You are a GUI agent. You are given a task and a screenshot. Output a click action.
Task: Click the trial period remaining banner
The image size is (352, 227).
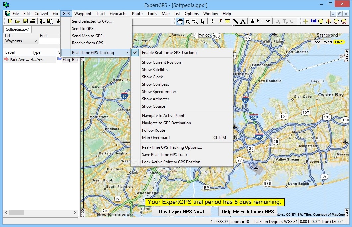pos(215,202)
